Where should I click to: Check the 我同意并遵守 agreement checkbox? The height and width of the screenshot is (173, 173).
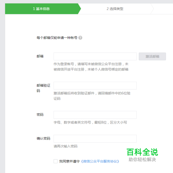55,161
